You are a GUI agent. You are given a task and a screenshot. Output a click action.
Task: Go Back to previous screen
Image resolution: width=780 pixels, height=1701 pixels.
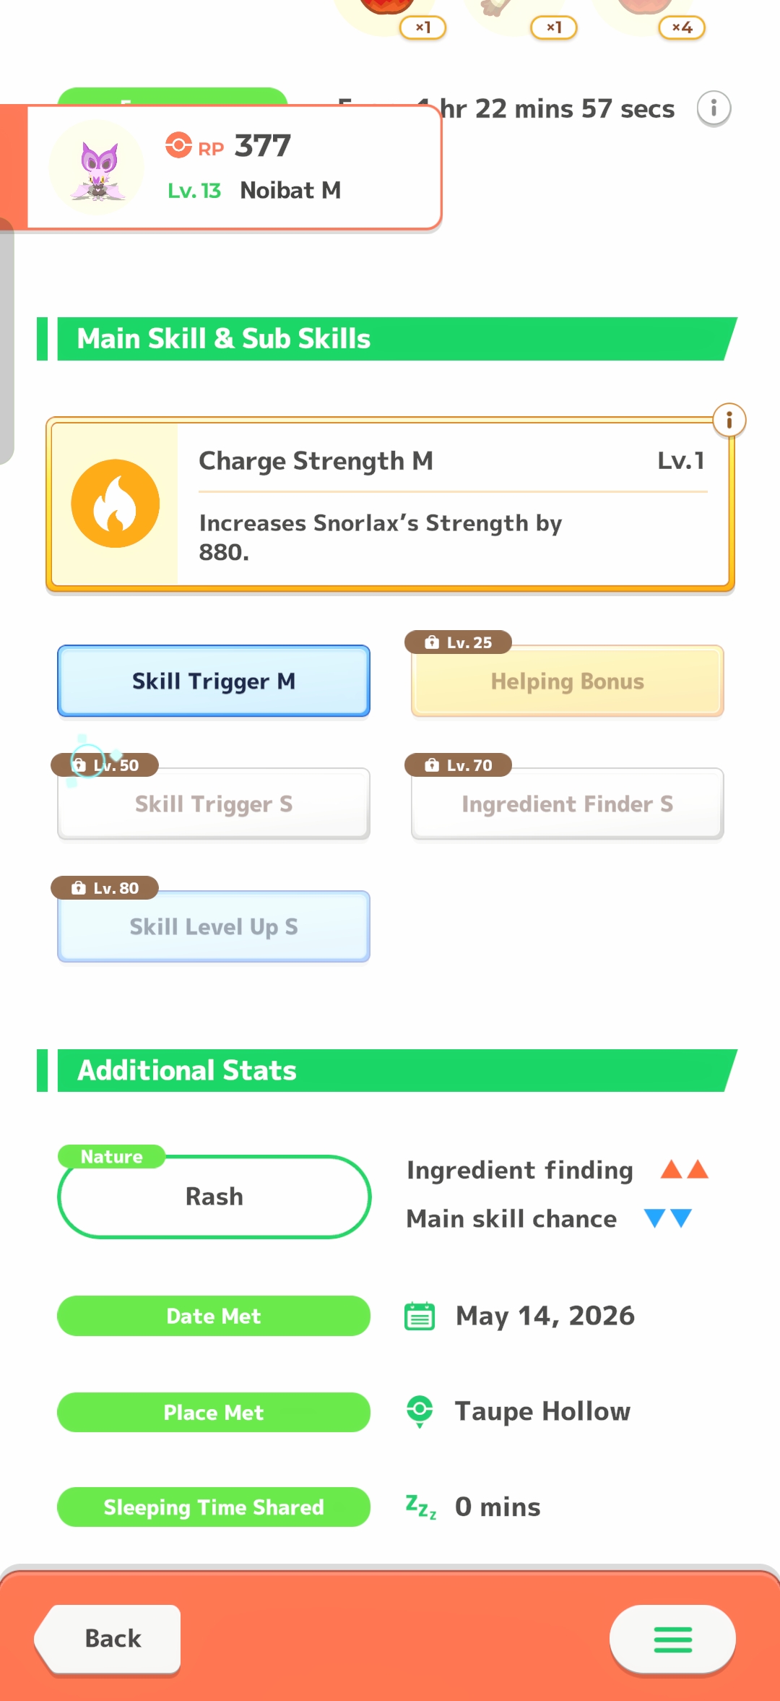click(x=108, y=1639)
